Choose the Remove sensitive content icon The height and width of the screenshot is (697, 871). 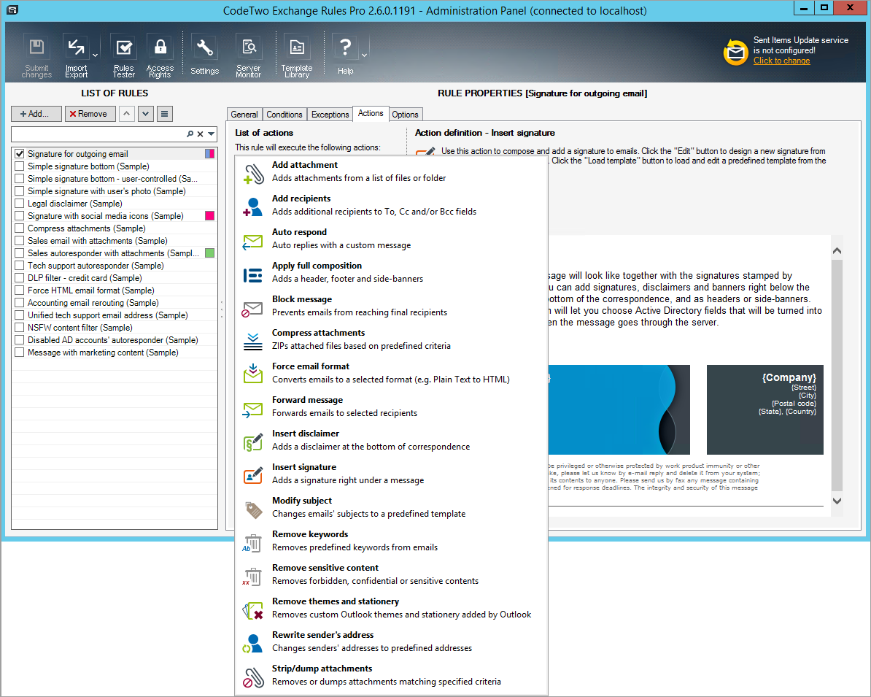pos(253,577)
